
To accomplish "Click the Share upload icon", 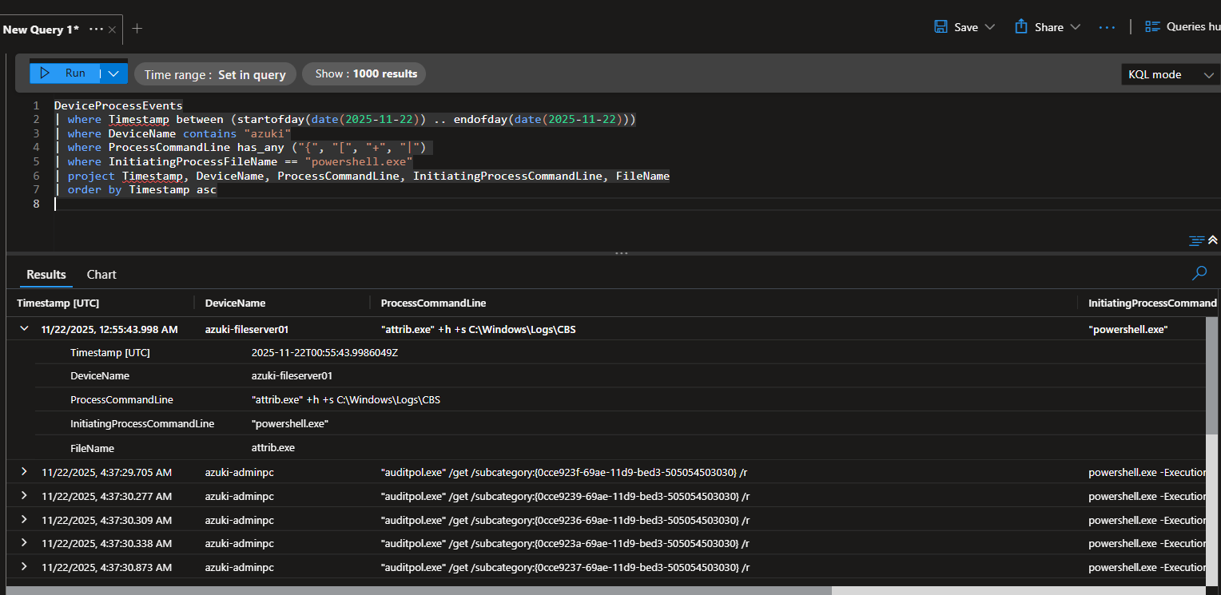I will pyautogui.click(x=1020, y=26).
